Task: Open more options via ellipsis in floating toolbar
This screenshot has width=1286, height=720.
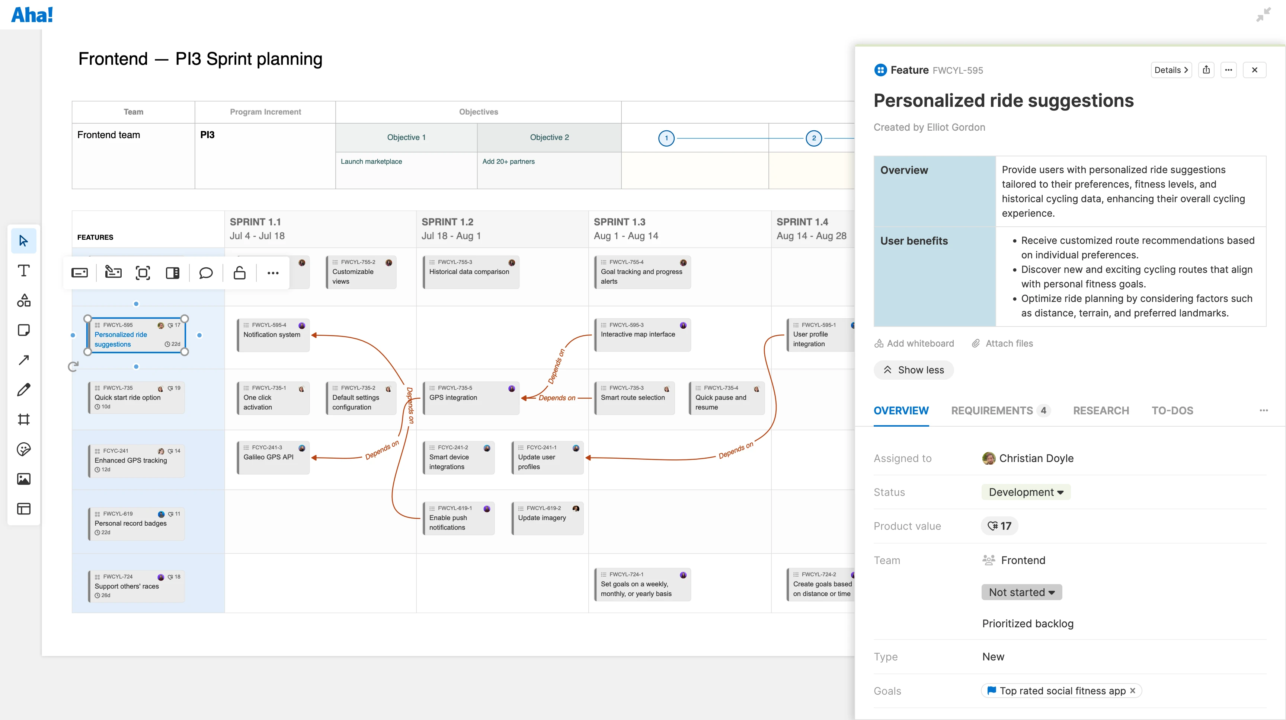Action: pos(273,273)
